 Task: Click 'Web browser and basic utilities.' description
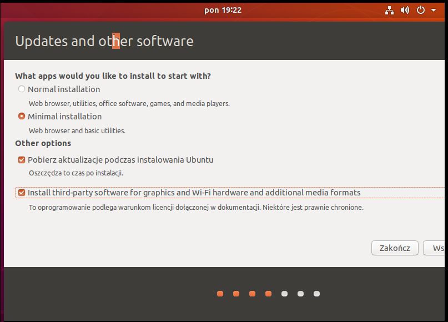coord(77,130)
